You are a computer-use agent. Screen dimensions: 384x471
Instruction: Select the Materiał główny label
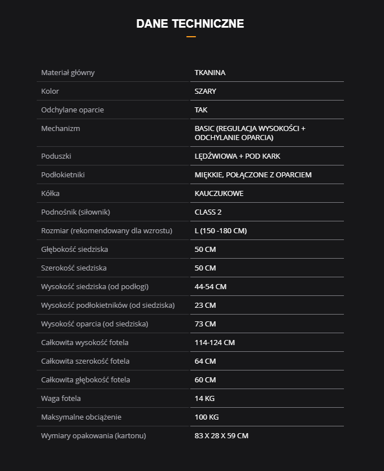click(x=68, y=73)
